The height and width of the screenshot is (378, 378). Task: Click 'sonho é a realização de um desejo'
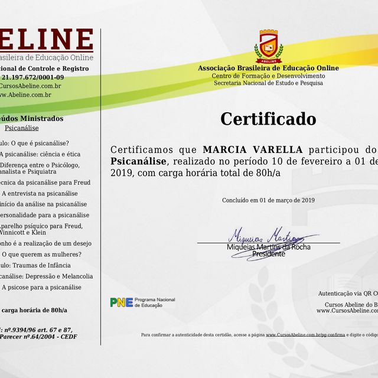click(x=46, y=243)
